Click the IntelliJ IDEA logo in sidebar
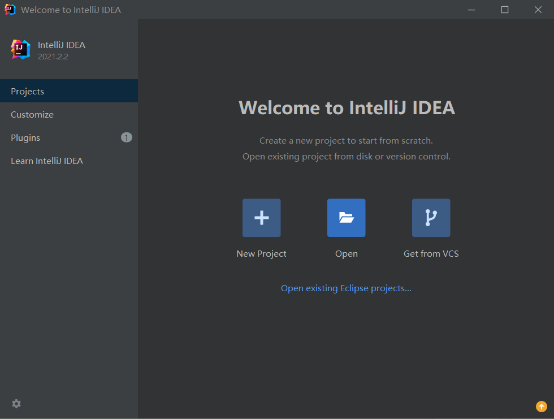 click(x=20, y=49)
